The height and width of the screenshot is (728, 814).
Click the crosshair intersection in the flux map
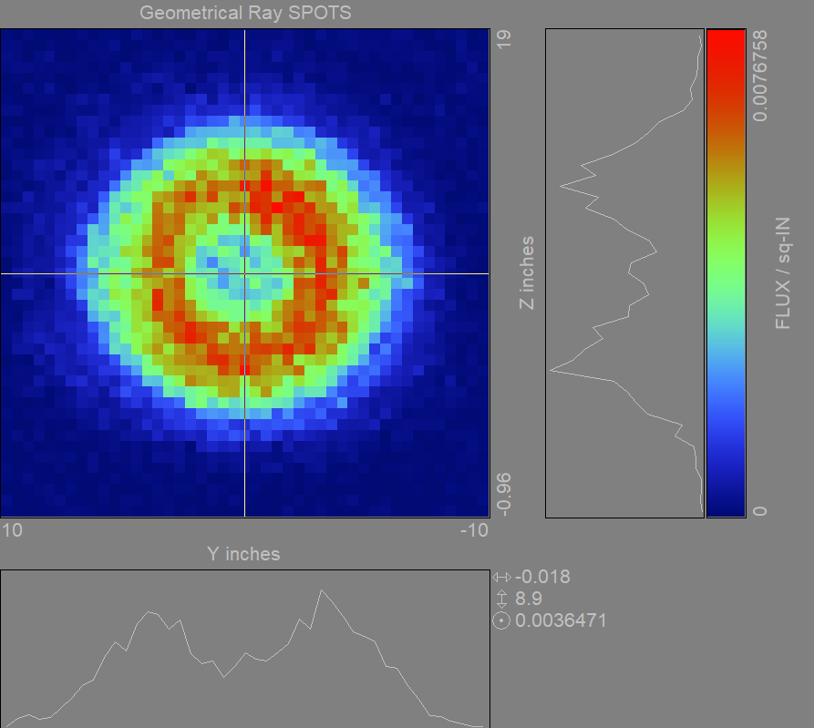pos(244,273)
